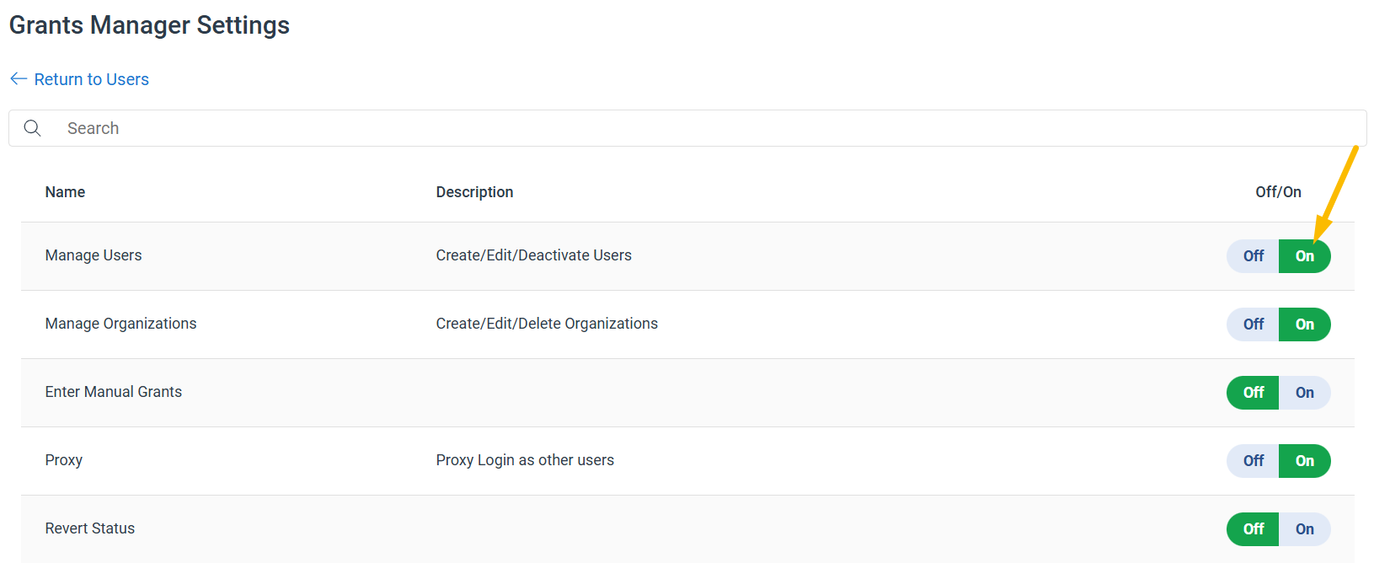Select the Proxy row name
The image size is (1374, 563).
pos(64,460)
